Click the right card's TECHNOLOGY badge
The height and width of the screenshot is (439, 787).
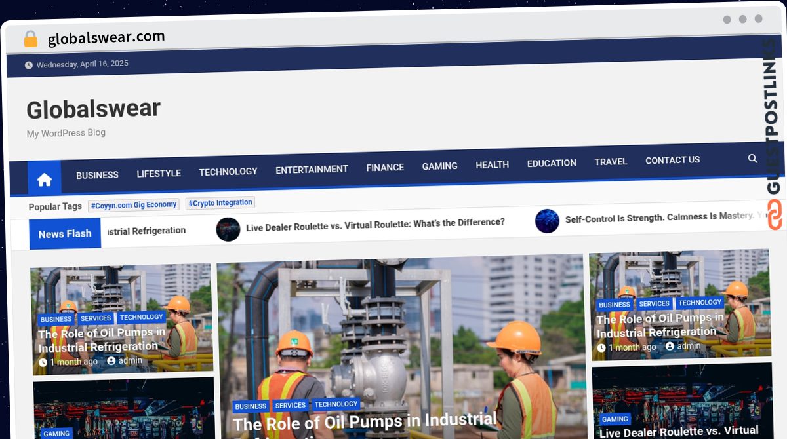tap(700, 303)
